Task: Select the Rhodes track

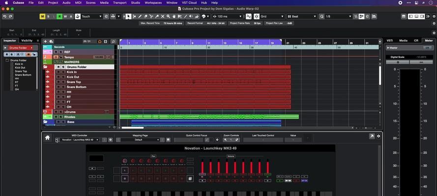Action: 79,117
